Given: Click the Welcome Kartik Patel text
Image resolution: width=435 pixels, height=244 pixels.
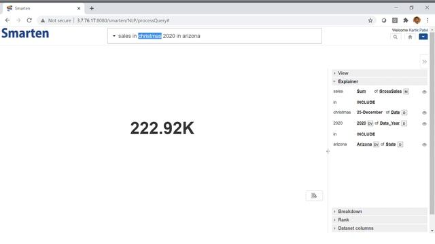Looking at the screenshot, I should coord(410,30).
